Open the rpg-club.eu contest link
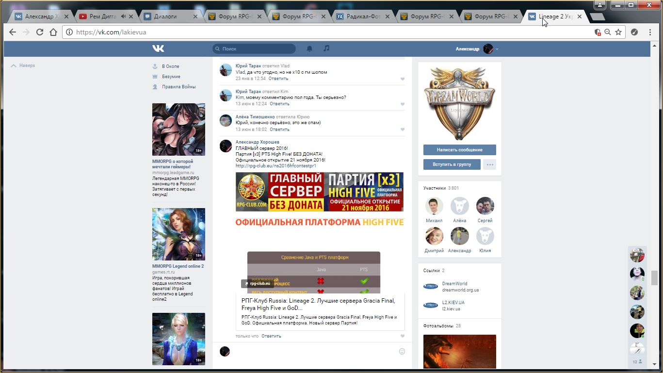This screenshot has height=373, width=663. coord(275,166)
